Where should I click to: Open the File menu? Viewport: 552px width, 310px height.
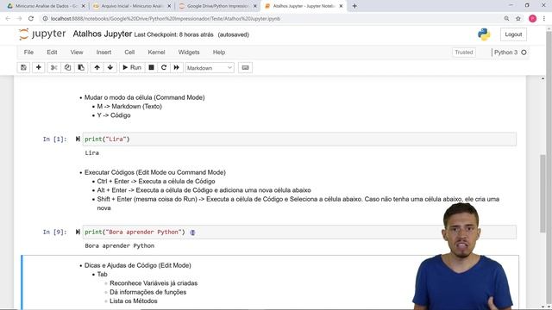28,52
